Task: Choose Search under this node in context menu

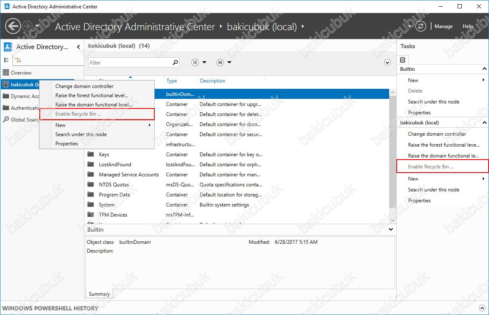Action: click(81, 134)
